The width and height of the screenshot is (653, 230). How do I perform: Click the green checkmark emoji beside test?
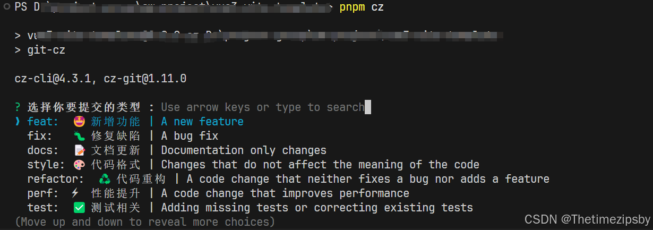tap(80, 208)
